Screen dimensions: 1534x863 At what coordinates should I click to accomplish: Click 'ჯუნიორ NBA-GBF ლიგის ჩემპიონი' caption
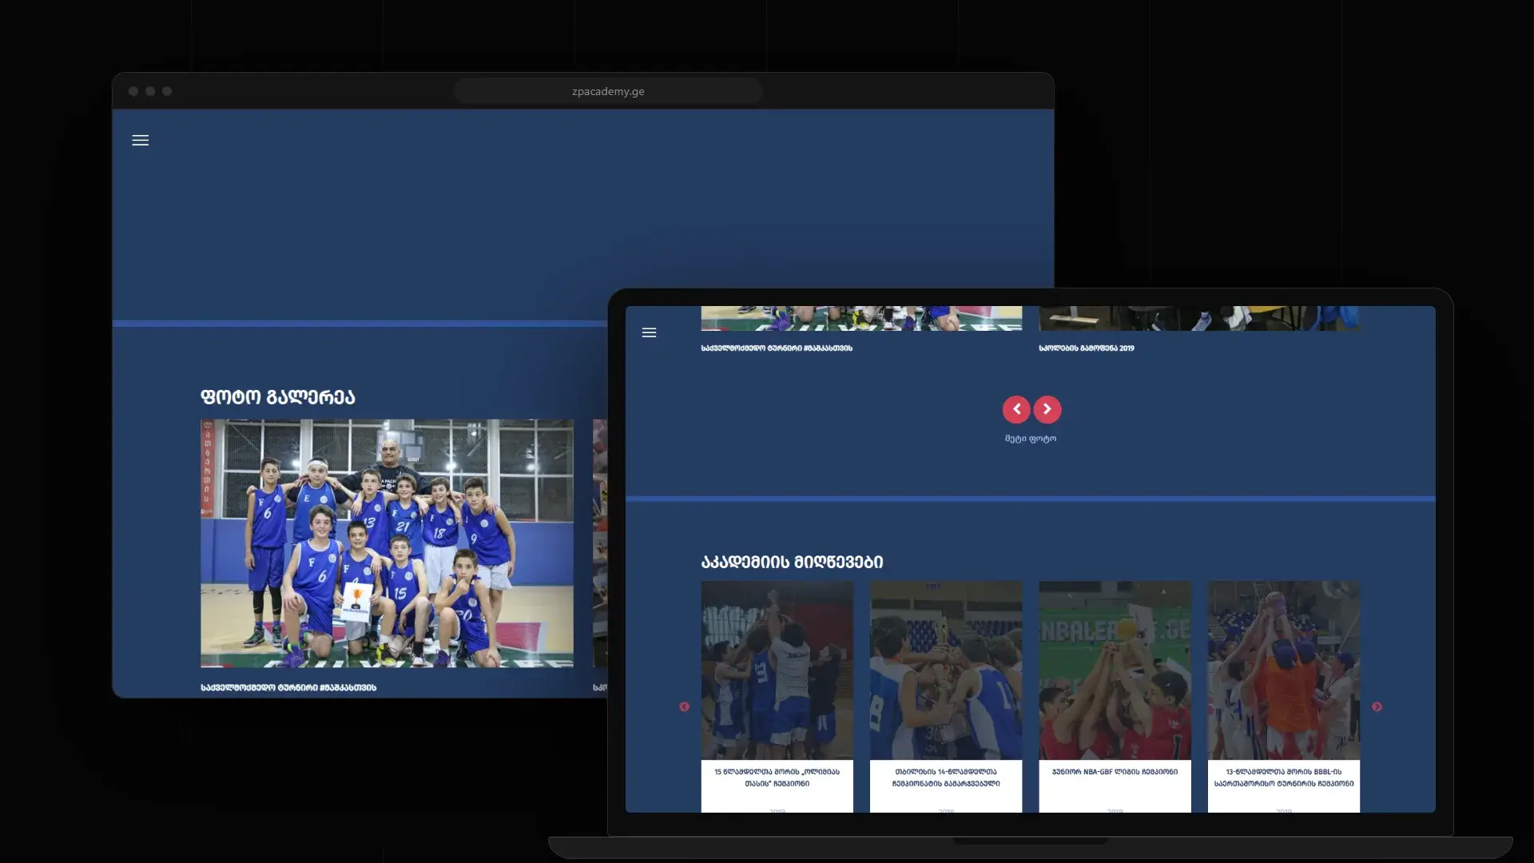tap(1115, 772)
